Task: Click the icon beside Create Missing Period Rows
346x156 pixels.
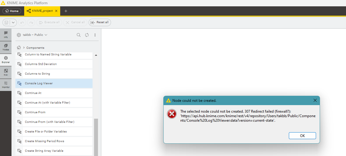Action: pyautogui.click(x=19, y=141)
